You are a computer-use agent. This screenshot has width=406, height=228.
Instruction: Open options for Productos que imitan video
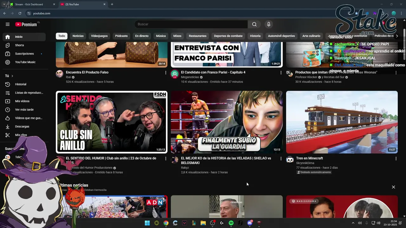(x=396, y=73)
